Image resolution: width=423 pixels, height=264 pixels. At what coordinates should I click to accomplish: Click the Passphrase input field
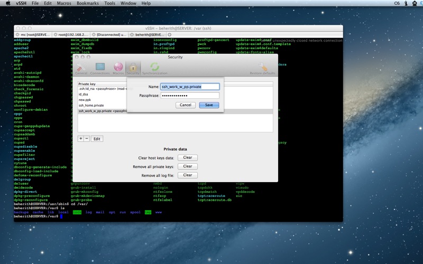pos(190,96)
